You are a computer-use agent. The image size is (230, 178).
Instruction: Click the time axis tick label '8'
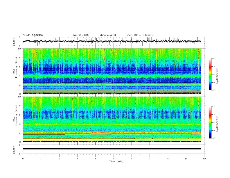(x=168, y=159)
